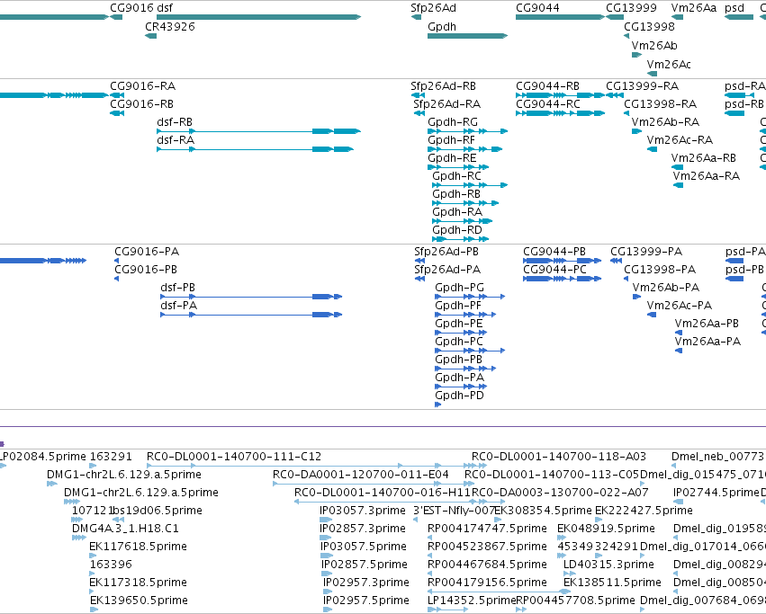
Task: Select transcript CG13999-RA
Action: (x=643, y=86)
